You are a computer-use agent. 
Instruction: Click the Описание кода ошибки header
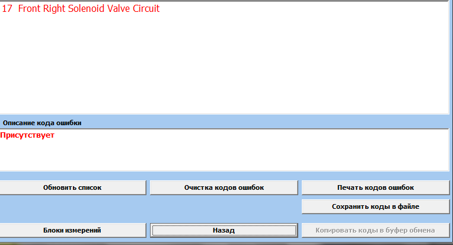pyautogui.click(x=42, y=123)
